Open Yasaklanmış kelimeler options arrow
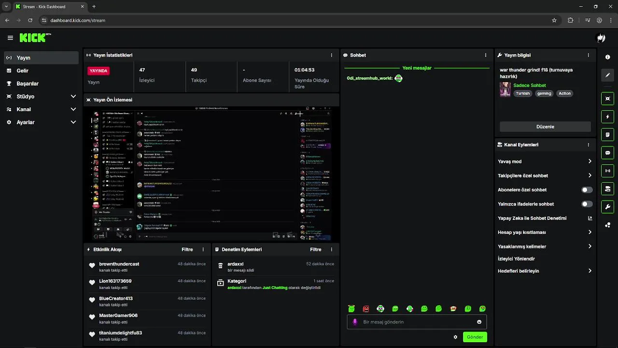 point(590,246)
